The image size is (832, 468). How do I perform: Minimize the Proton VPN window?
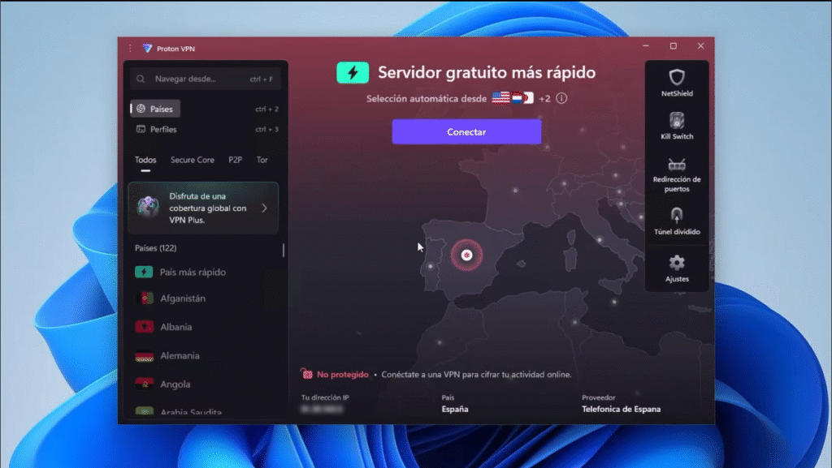point(646,46)
